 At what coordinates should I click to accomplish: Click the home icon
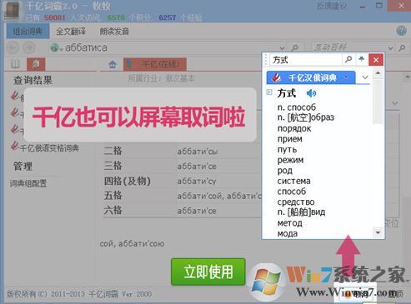pos(113,64)
